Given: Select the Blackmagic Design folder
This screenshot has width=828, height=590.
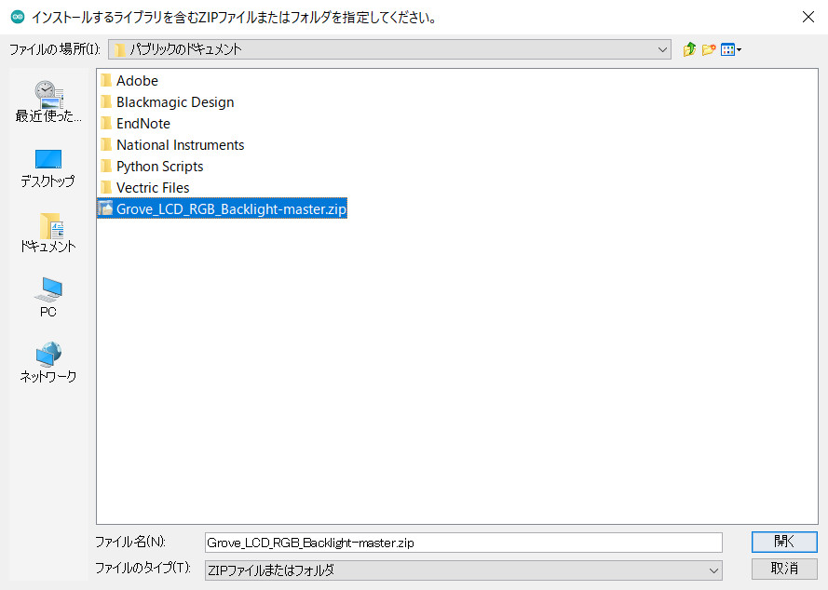Looking at the screenshot, I should tap(174, 102).
